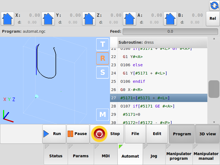This screenshot has height=165, width=220.
Task: Click highlighted line 27 '#5171=[#5171 + #<L>]'
Action: coord(159,98)
